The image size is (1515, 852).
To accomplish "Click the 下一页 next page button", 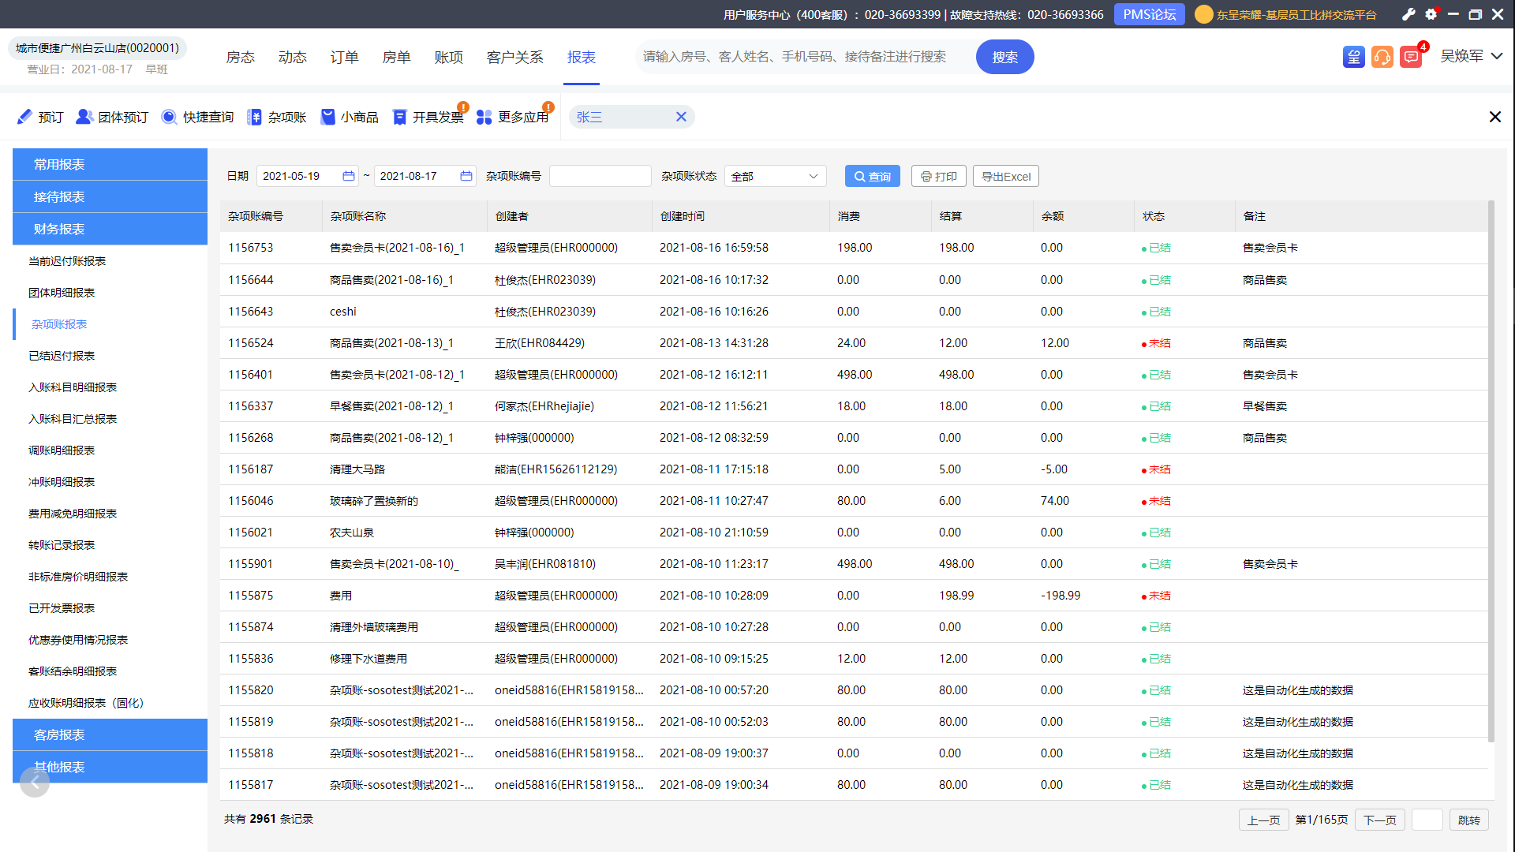I will [1380, 820].
